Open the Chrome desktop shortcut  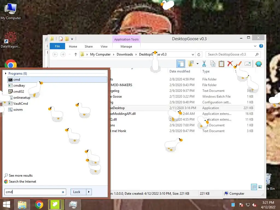(11, 64)
